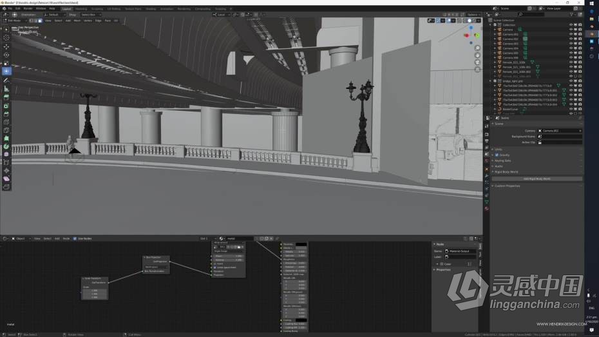Select the Transform tool

tap(6, 71)
